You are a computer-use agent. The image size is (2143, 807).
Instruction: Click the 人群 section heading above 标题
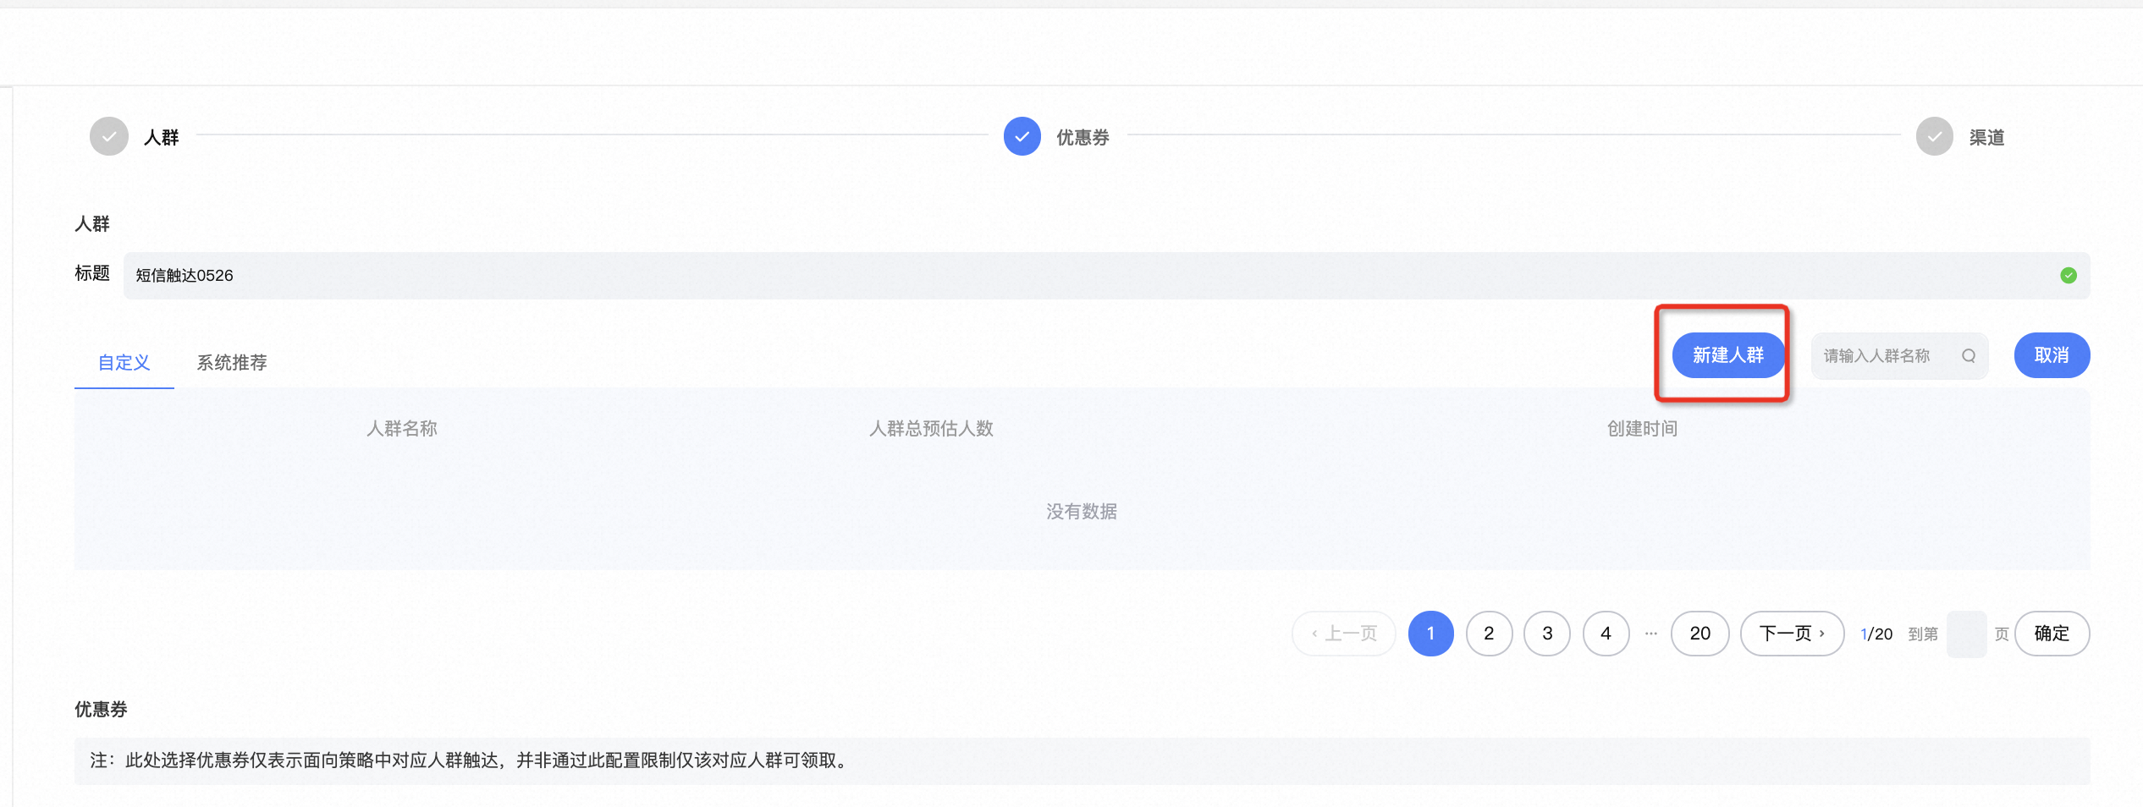pyautogui.click(x=92, y=224)
